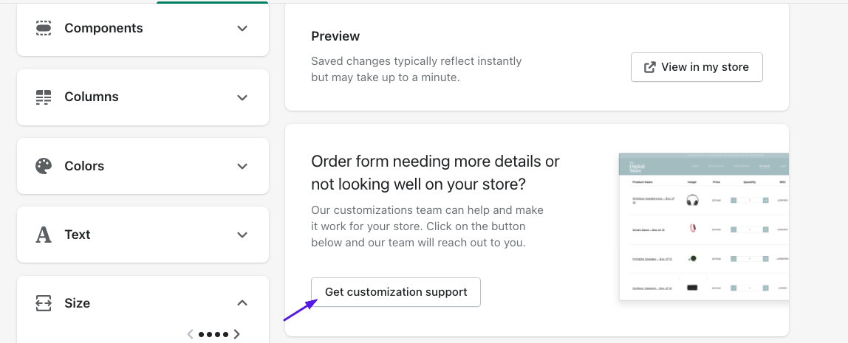Click the Colors palette icon

[44, 166]
